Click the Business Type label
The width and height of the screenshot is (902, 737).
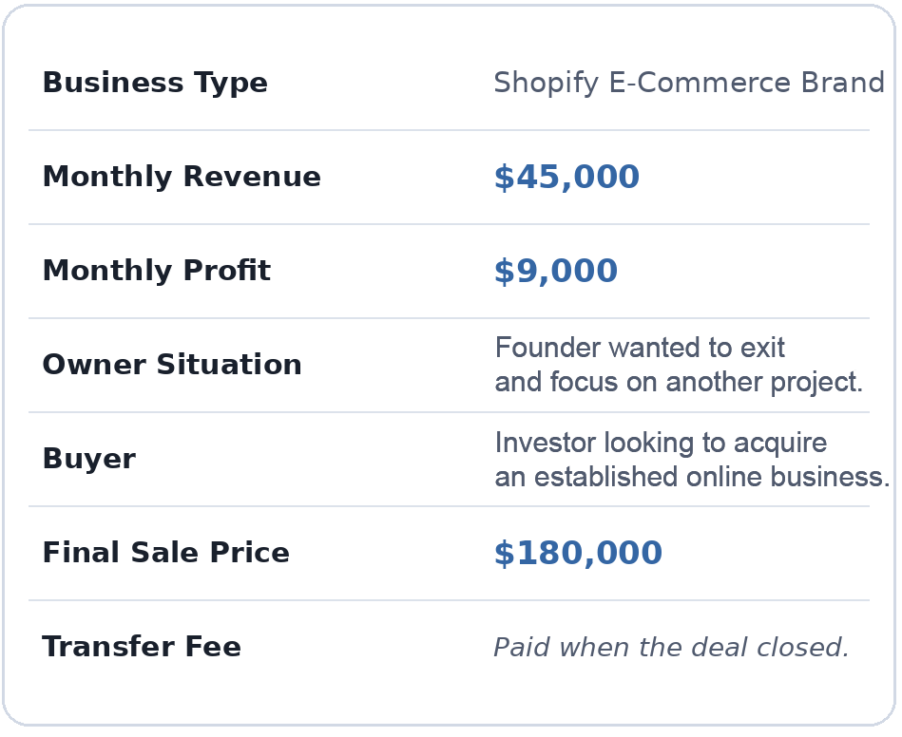pos(155,84)
